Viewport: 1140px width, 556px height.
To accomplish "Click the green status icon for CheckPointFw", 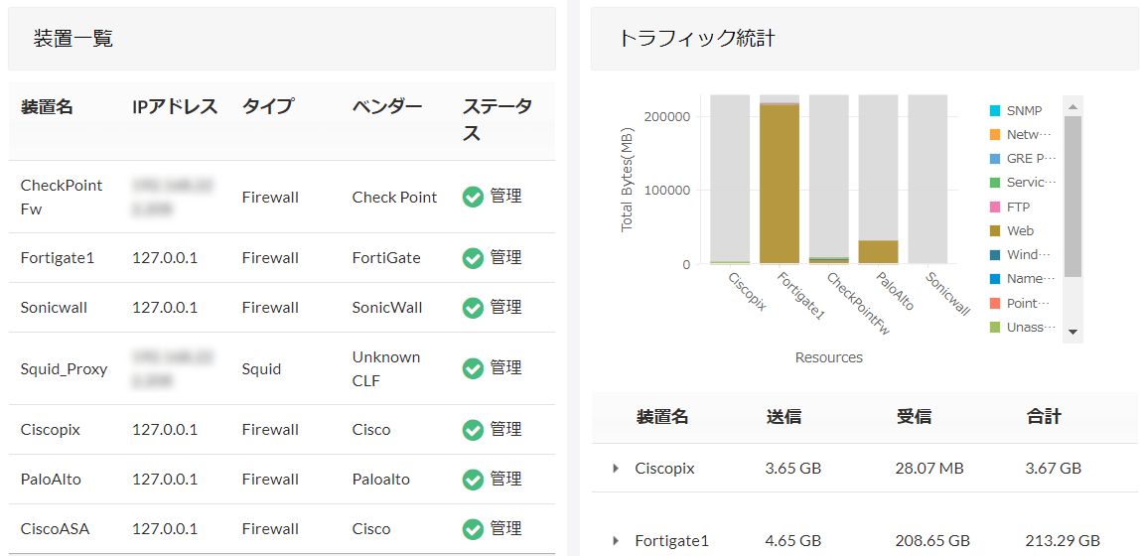I will click(473, 197).
